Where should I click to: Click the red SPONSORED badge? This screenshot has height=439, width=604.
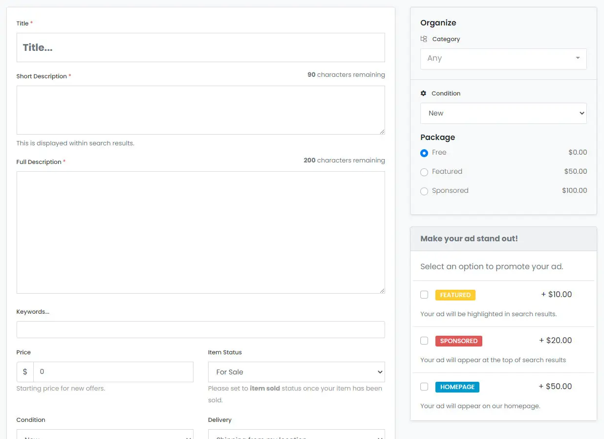click(x=459, y=341)
